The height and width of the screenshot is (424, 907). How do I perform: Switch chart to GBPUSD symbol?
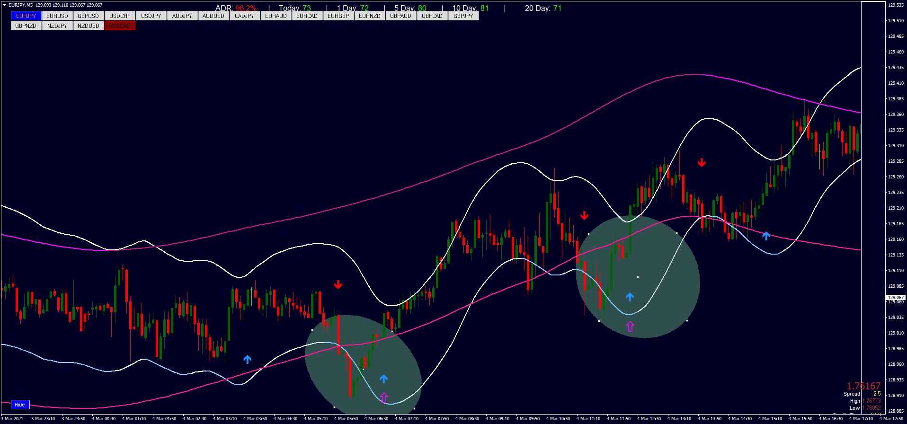pos(89,16)
